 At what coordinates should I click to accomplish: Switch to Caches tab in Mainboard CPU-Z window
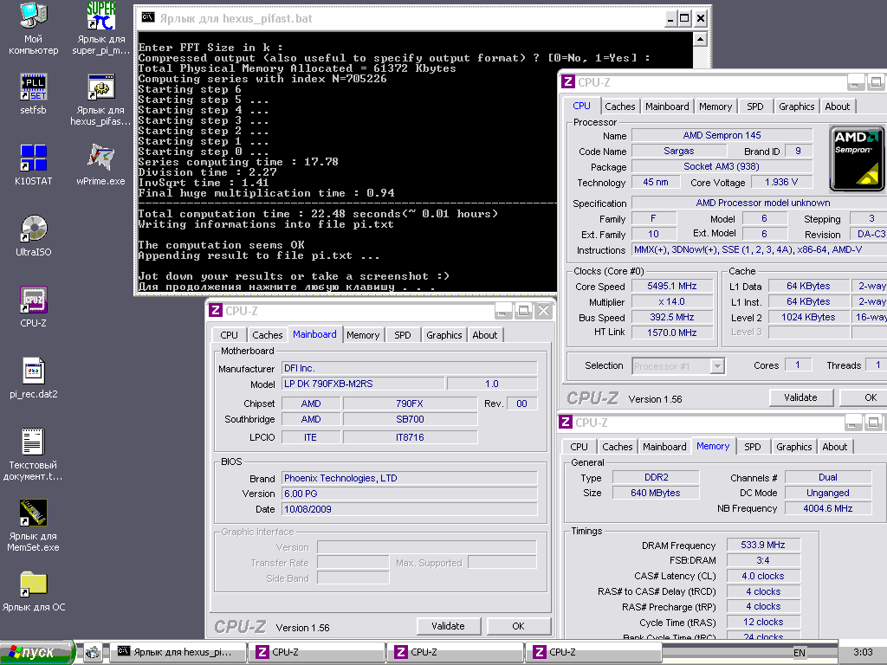click(x=267, y=335)
